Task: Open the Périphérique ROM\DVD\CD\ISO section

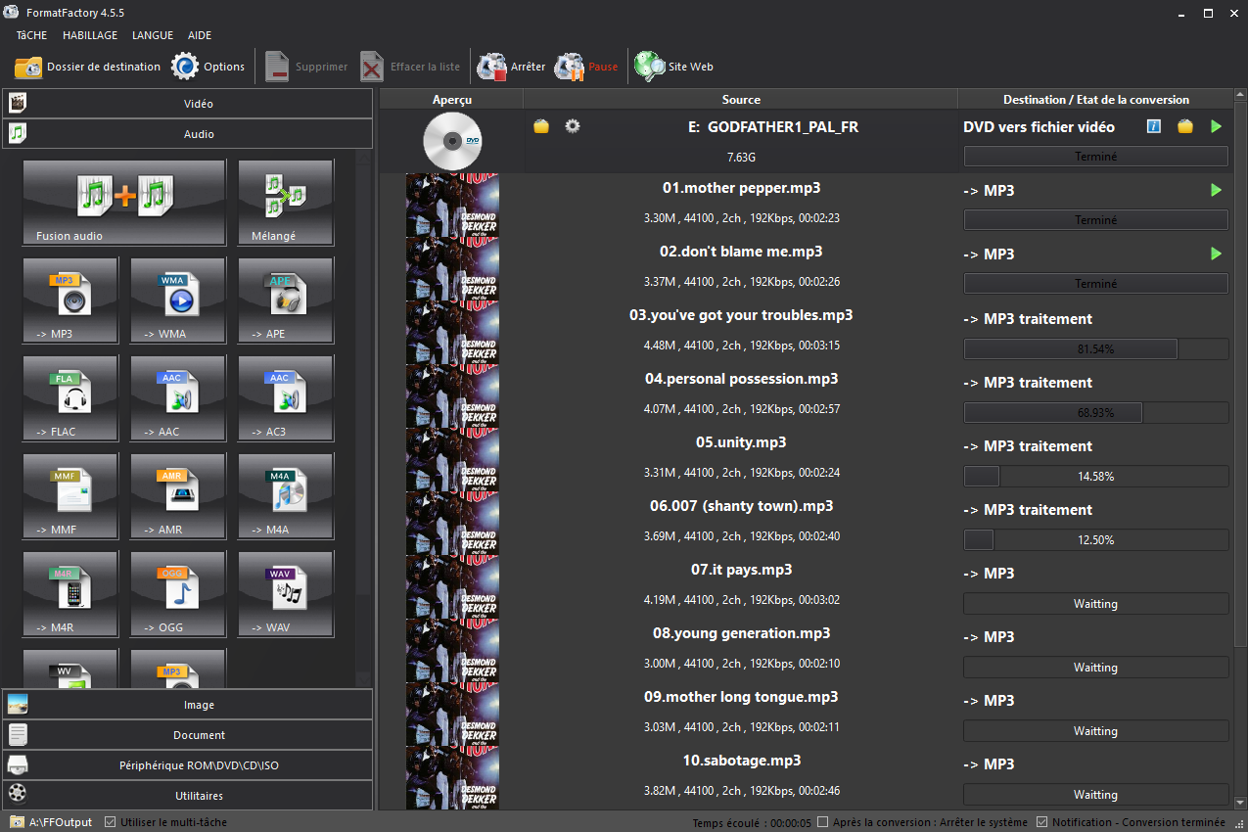Action: click(x=187, y=763)
